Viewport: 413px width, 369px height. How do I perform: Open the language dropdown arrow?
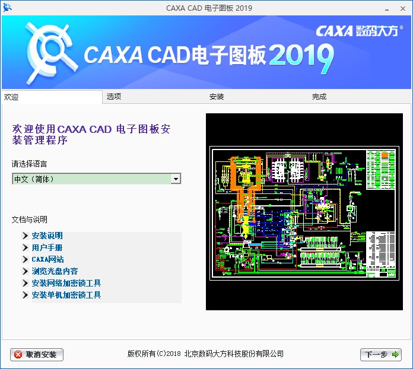tap(176, 179)
